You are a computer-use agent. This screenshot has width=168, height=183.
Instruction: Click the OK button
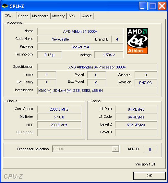point(150,176)
